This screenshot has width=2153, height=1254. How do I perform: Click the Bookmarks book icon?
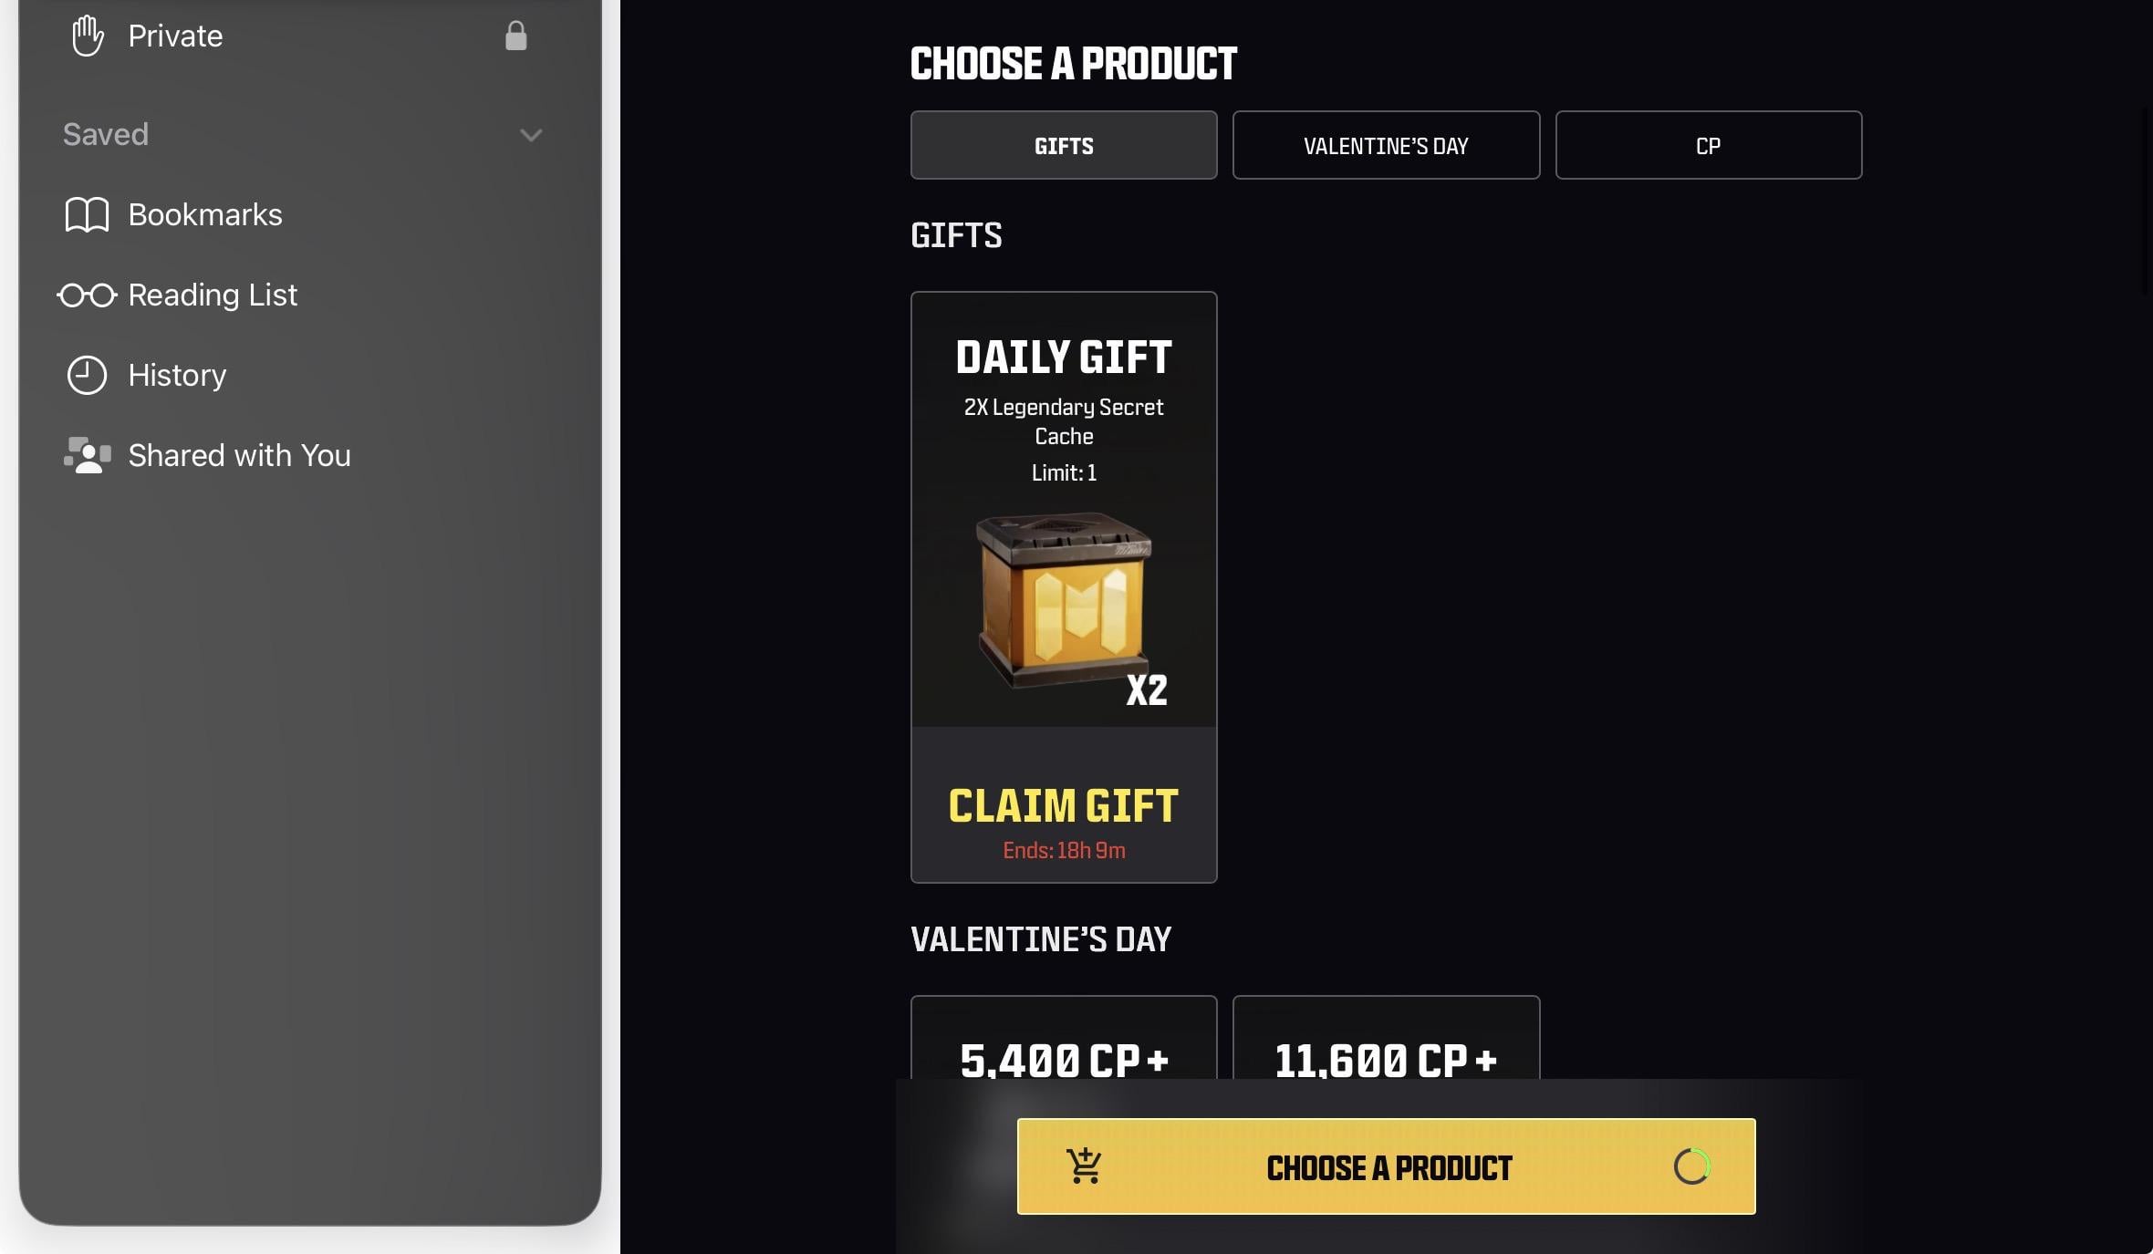tap(87, 215)
